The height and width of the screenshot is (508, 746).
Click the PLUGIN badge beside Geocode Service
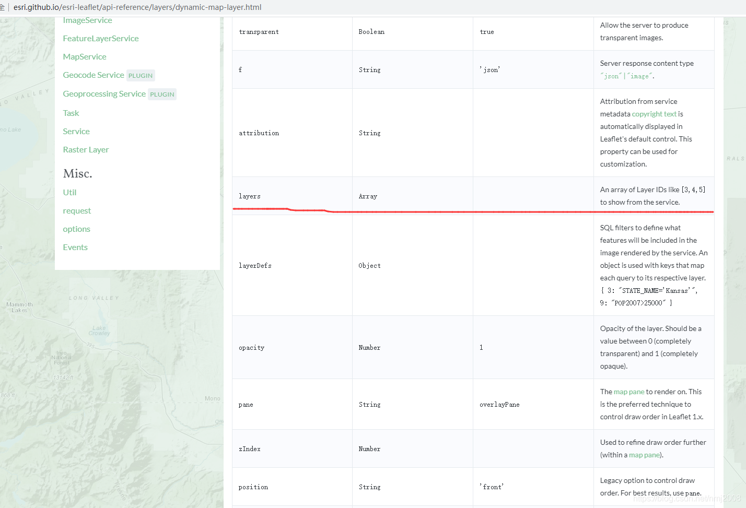[141, 76]
